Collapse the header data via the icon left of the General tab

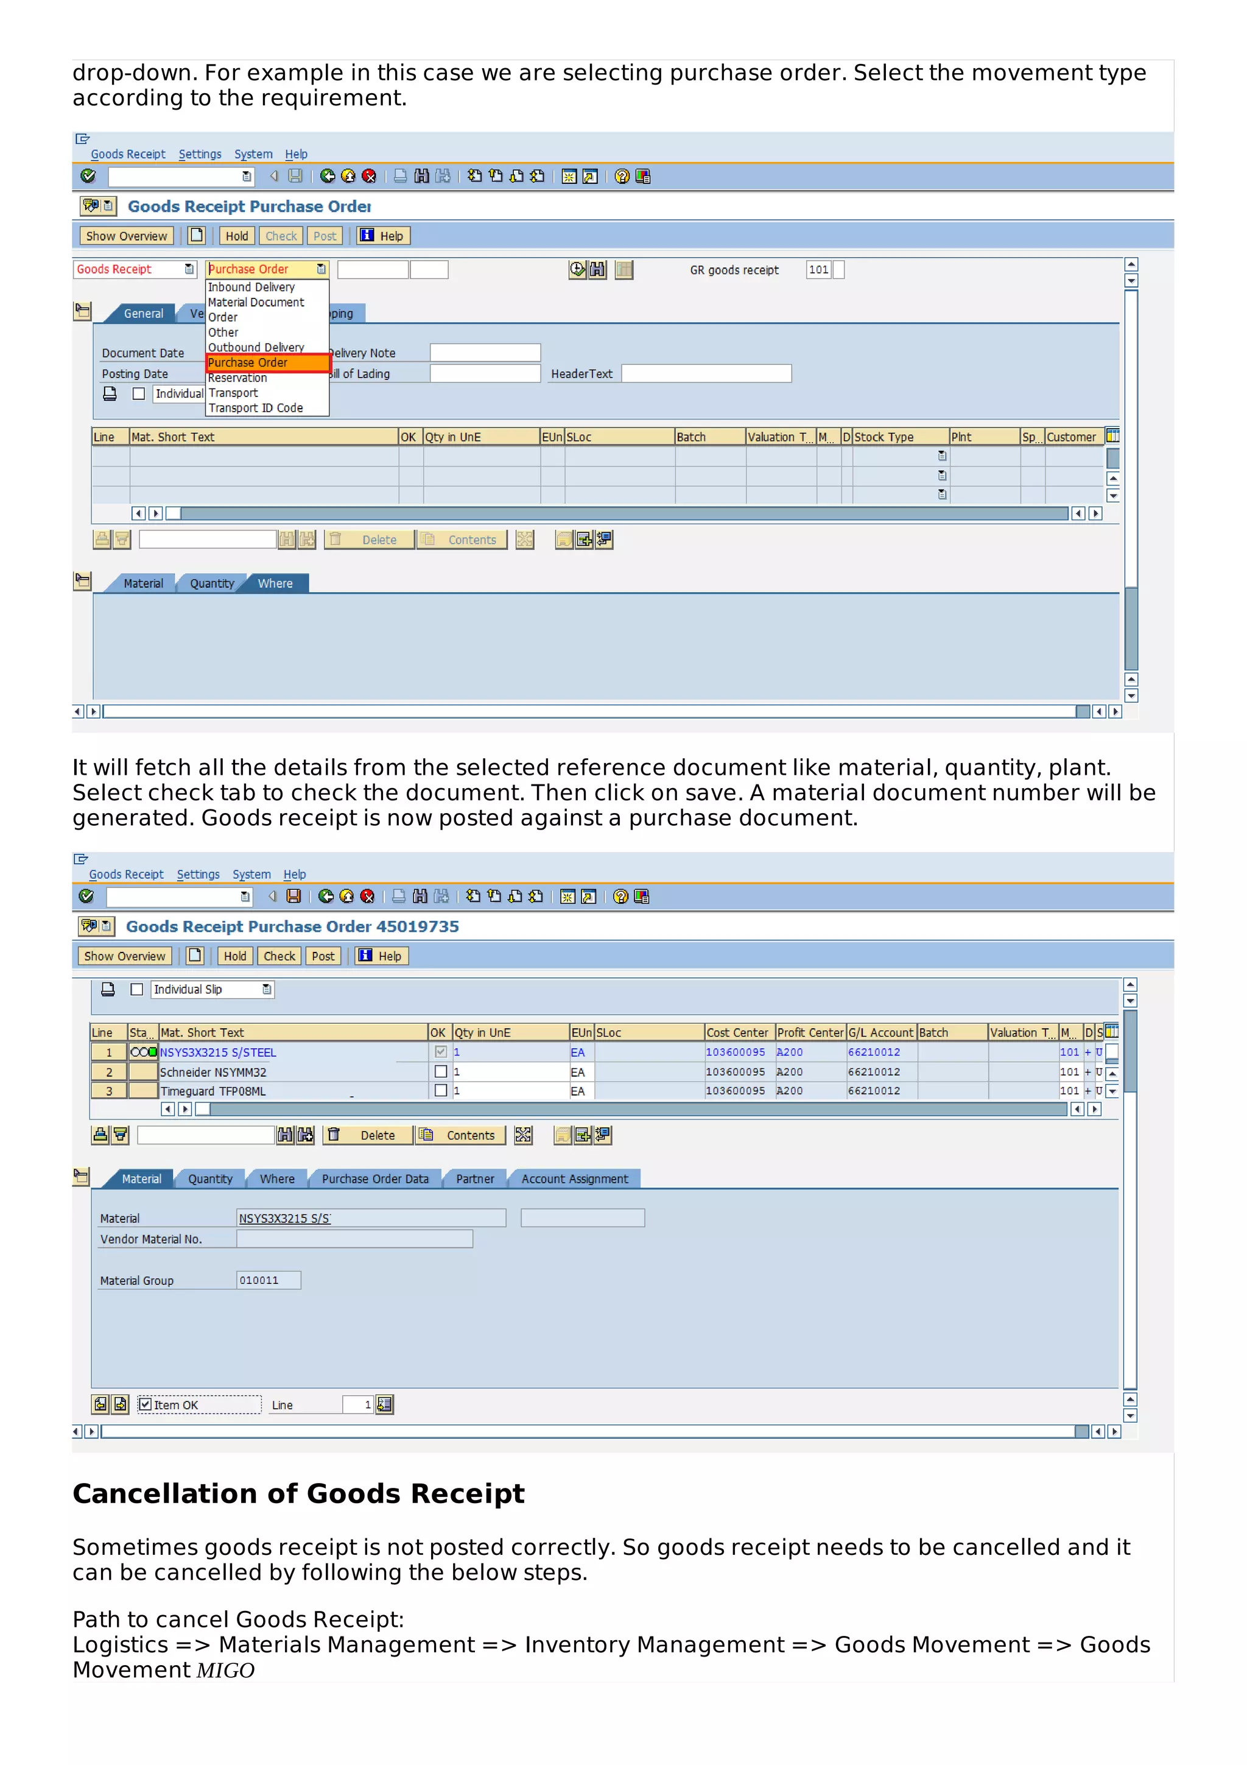82,311
